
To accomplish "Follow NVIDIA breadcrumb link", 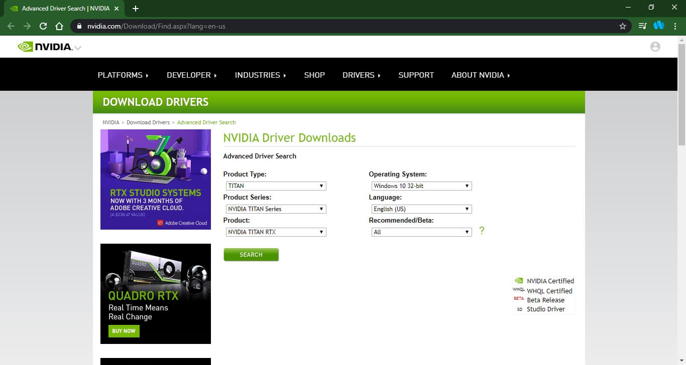I will pos(111,122).
